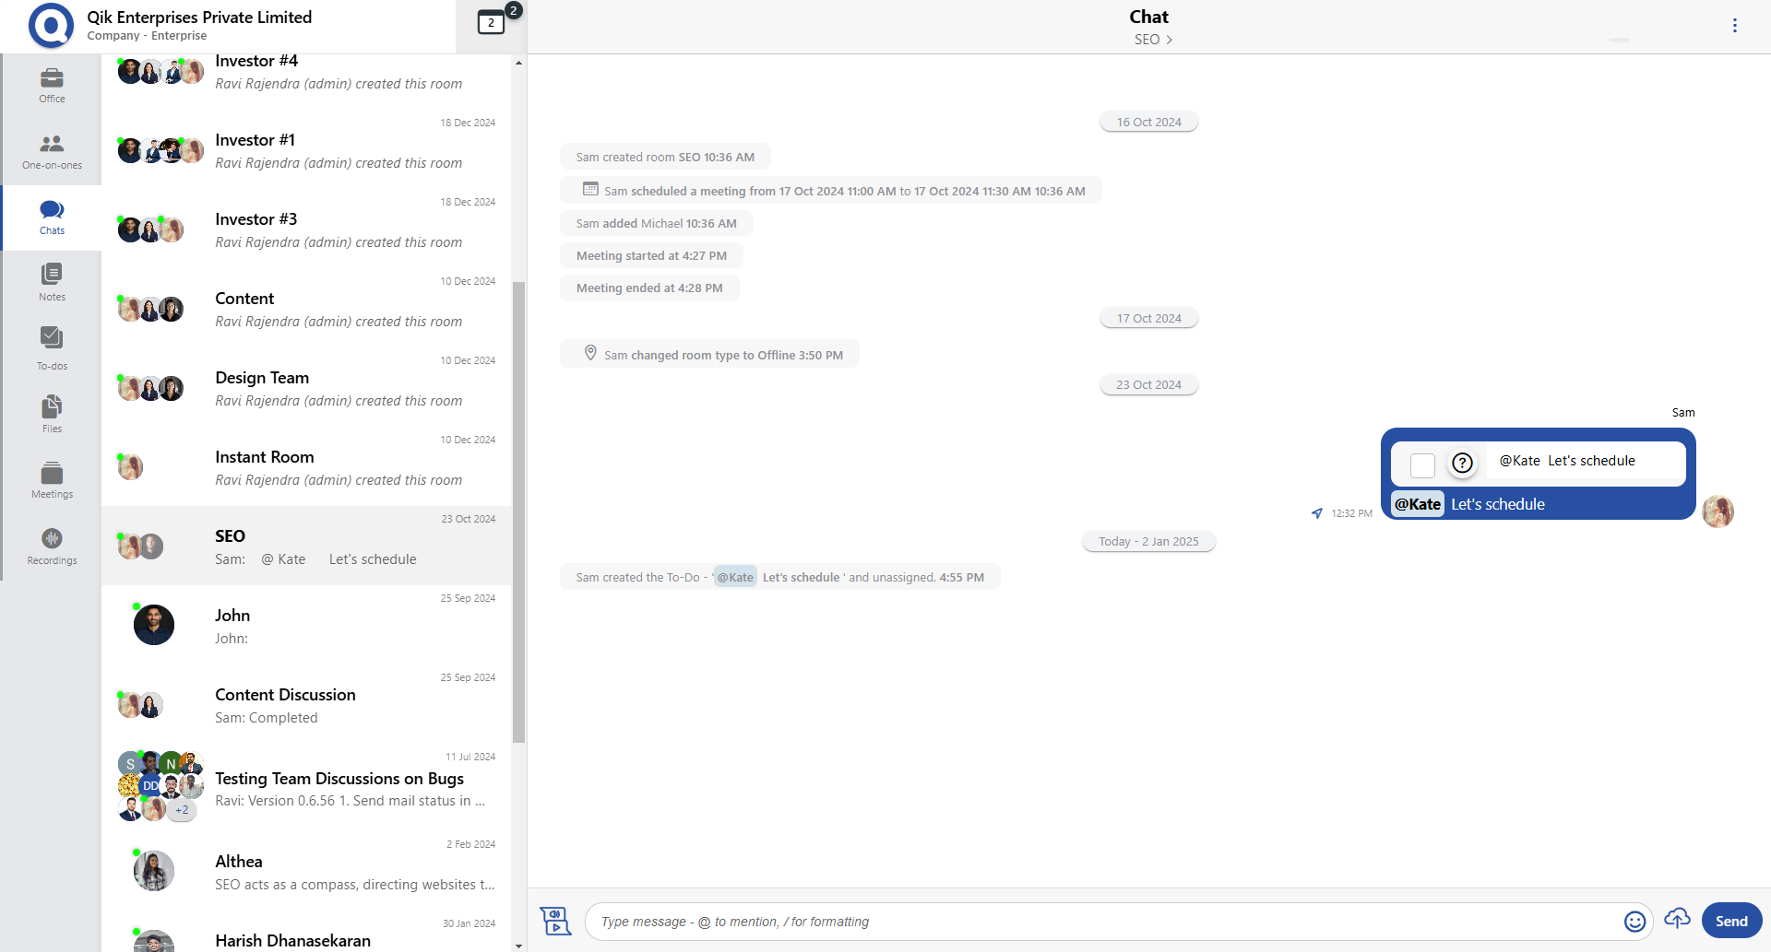Toggle the question-mark status on the to-do
1771x952 pixels.
pos(1461,464)
